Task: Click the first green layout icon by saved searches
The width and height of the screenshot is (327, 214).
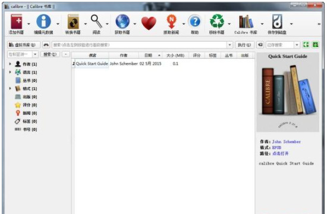Action: 306,45
